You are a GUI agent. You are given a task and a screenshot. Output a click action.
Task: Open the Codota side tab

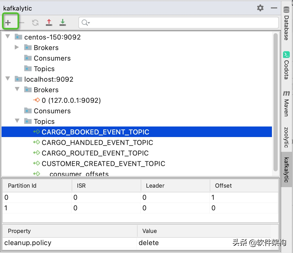[286, 65]
